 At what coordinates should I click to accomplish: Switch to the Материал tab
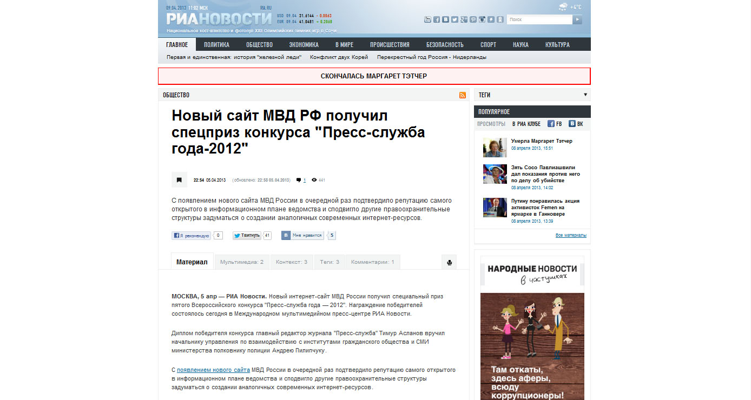pos(192,262)
